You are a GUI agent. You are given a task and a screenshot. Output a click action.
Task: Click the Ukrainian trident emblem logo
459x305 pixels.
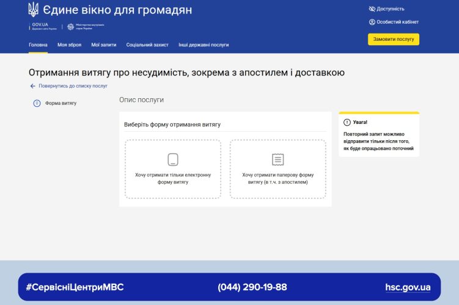point(33,10)
